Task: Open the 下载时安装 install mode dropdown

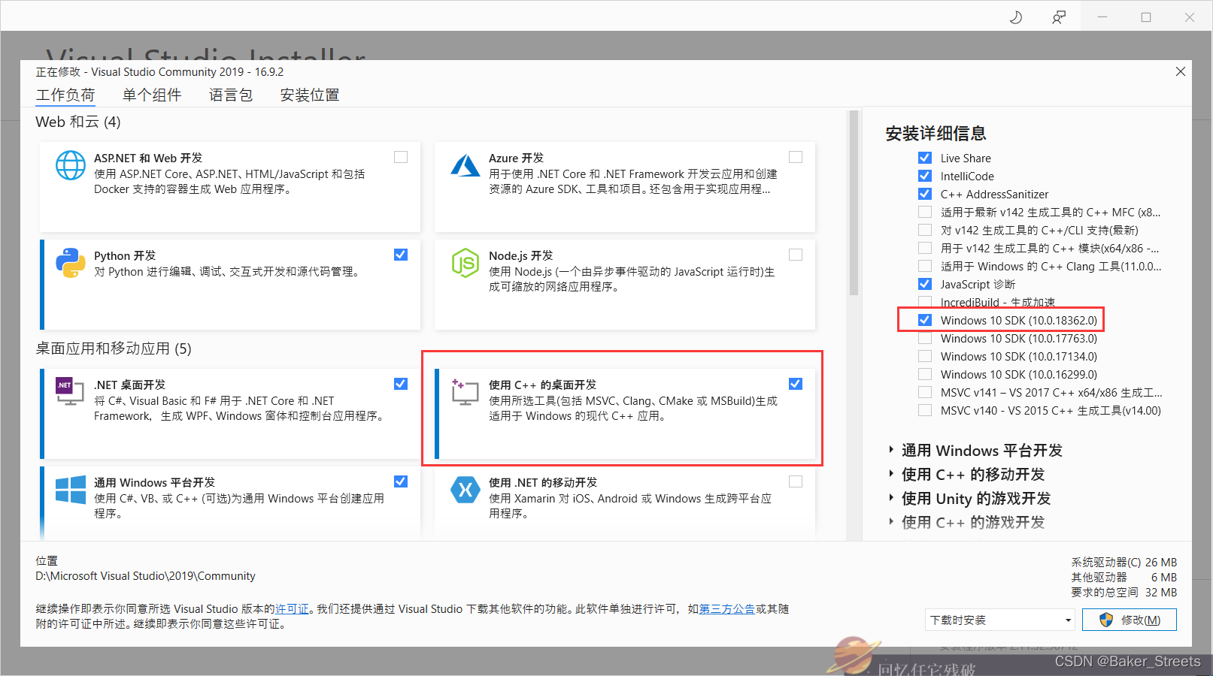Action: (999, 620)
